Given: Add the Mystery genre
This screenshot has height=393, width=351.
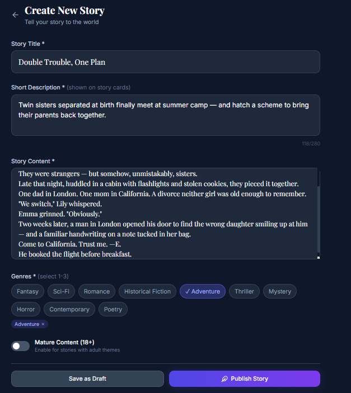Looking at the screenshot, I should click(x=280, y=291).
